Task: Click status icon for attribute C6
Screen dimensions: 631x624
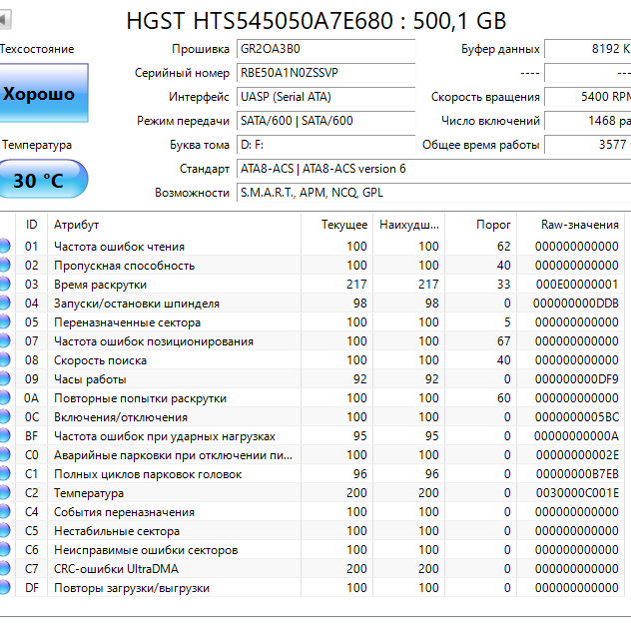Action: tap(5, 549)
